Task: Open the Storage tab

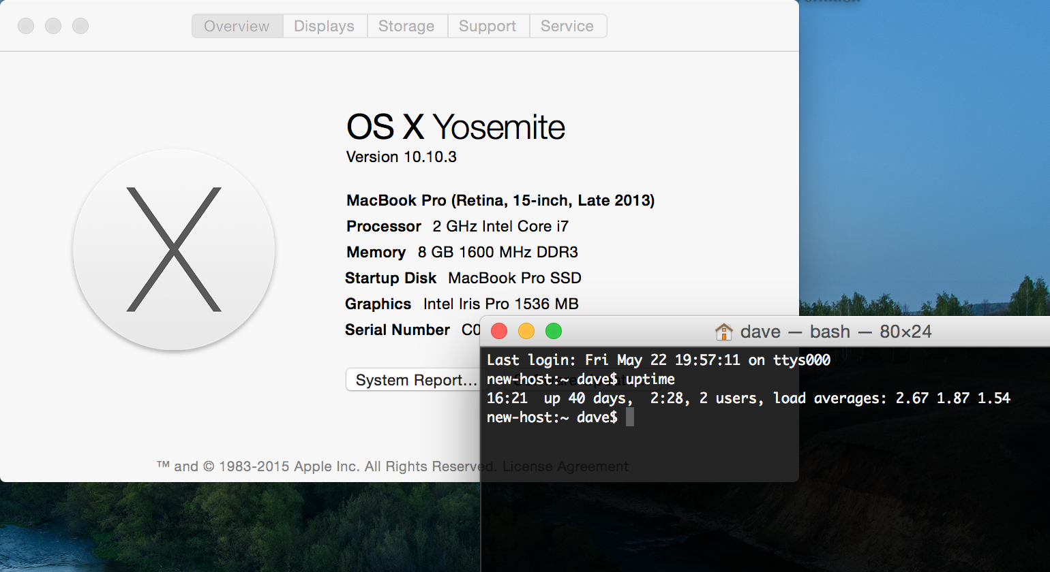Action: (x=406, y=26)
